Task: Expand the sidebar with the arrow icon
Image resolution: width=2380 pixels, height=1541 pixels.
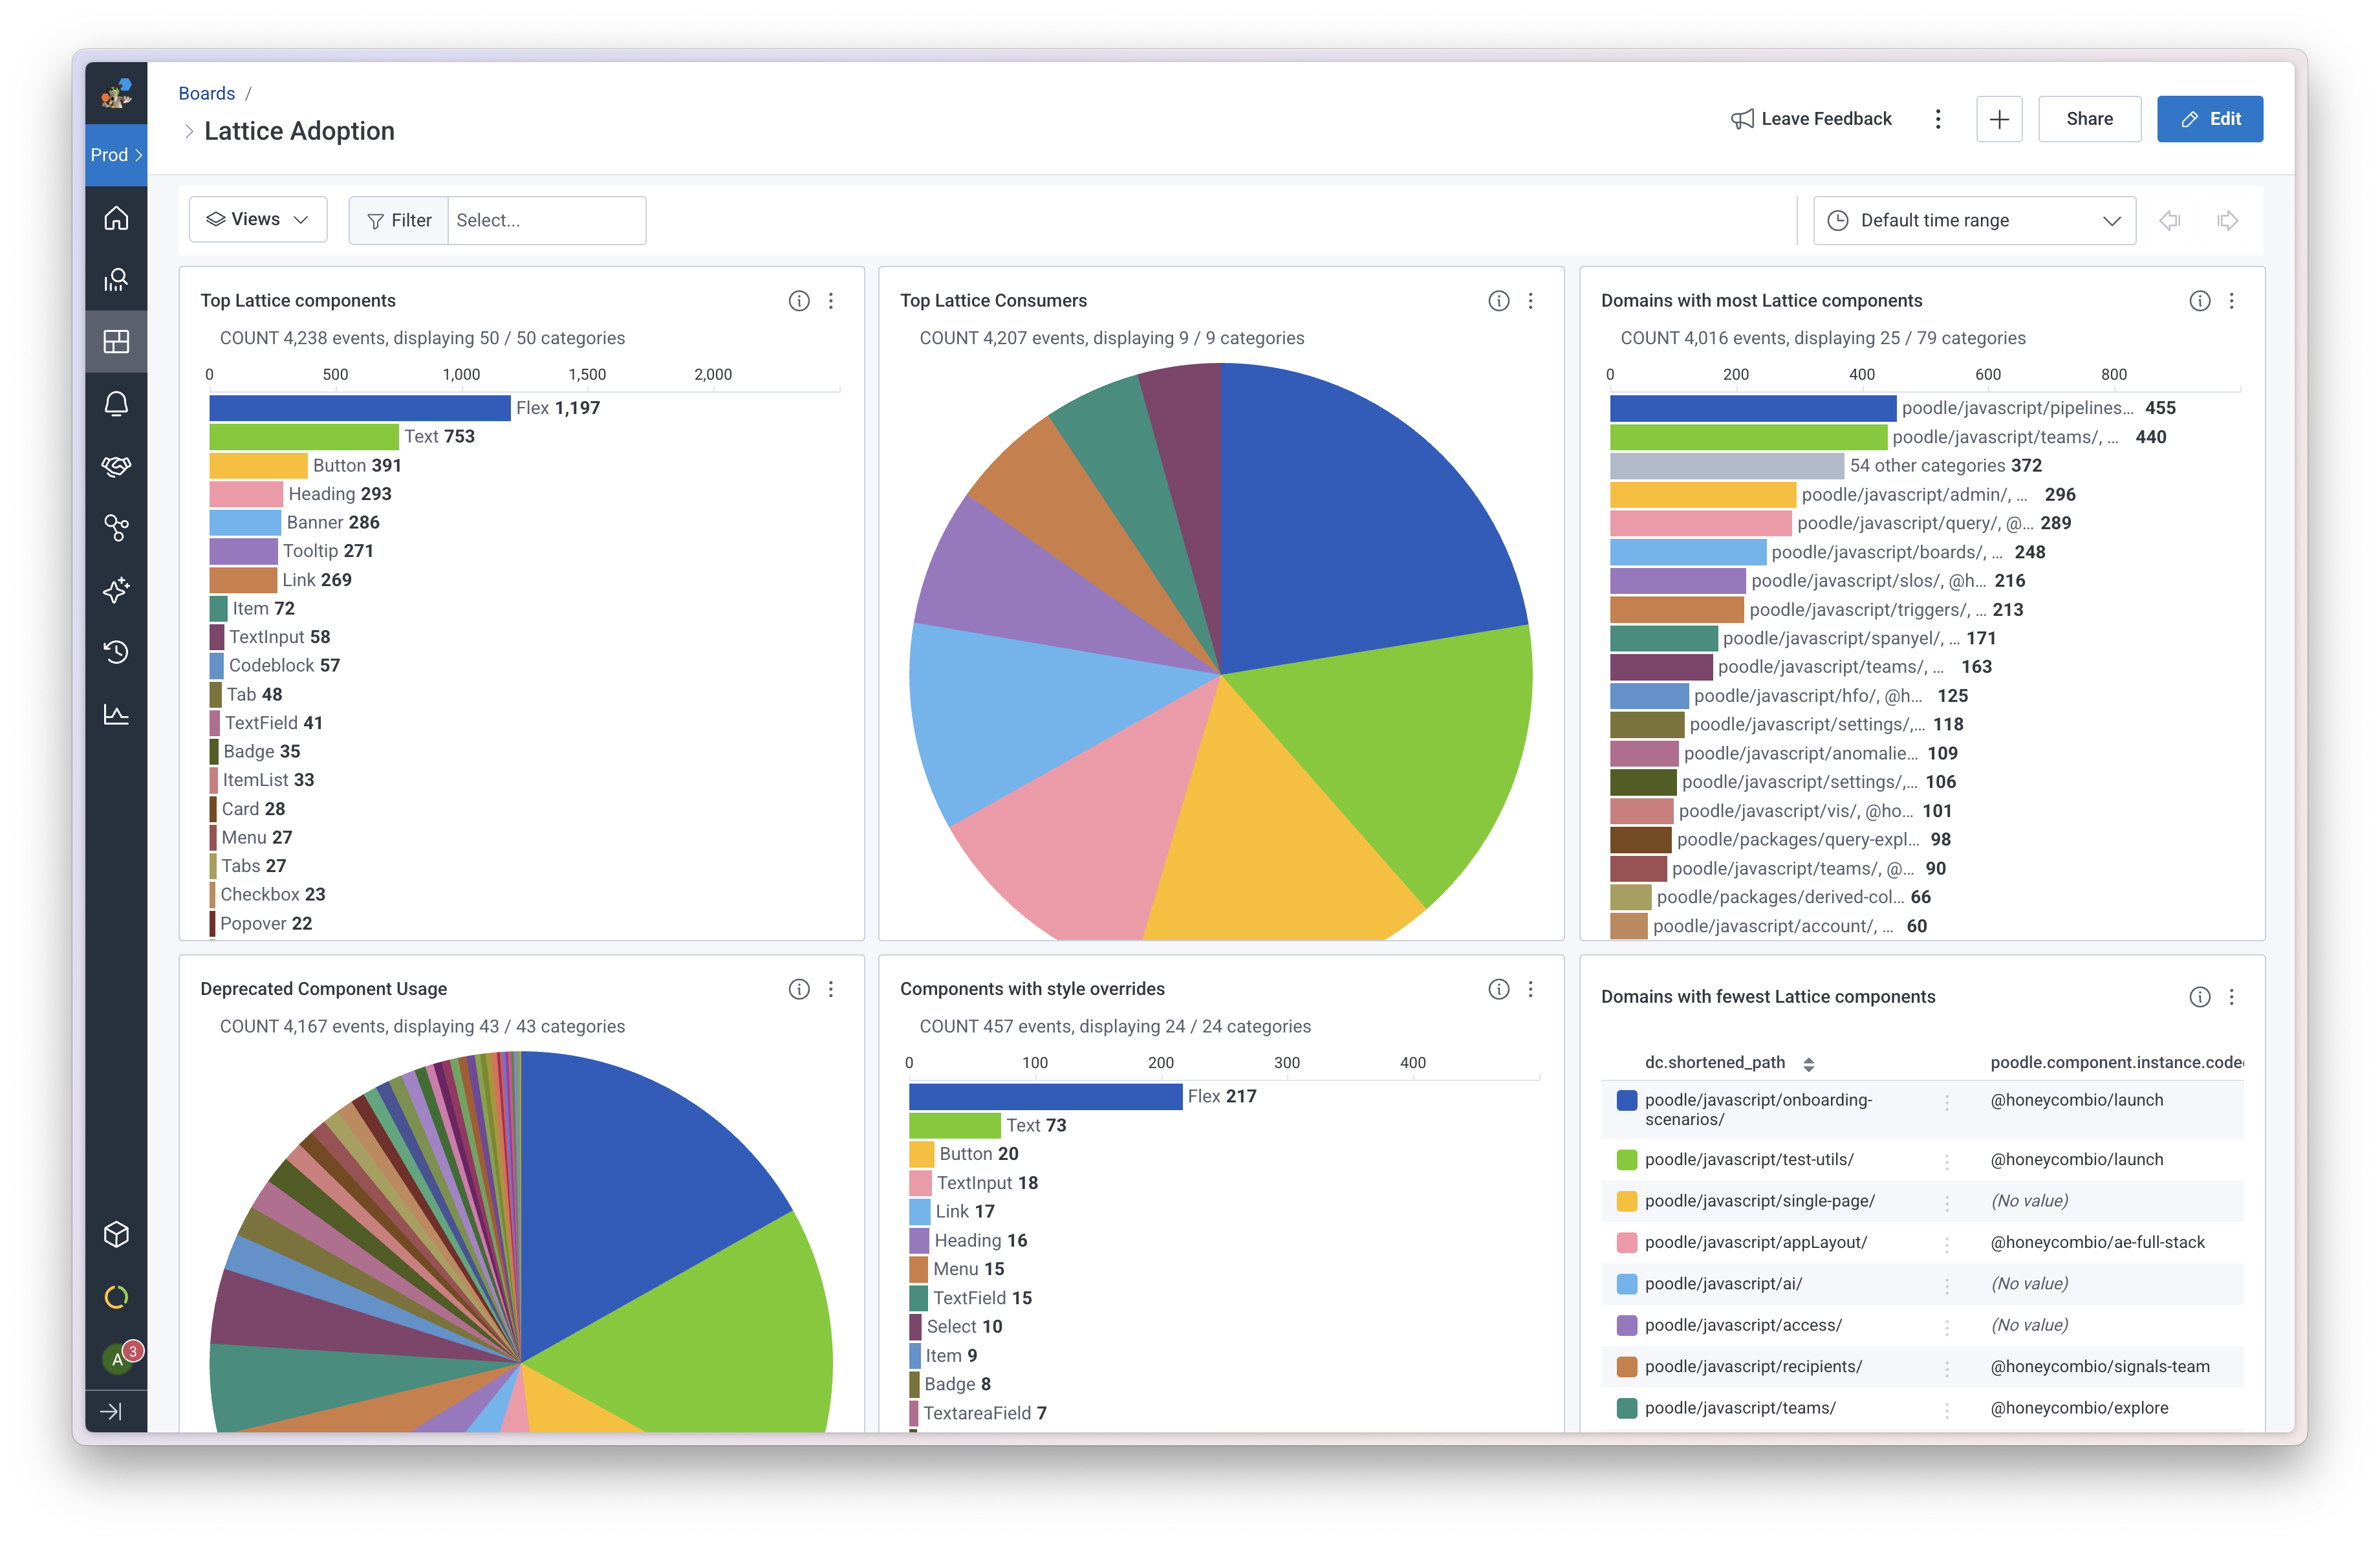Action: pos(112,1411)
